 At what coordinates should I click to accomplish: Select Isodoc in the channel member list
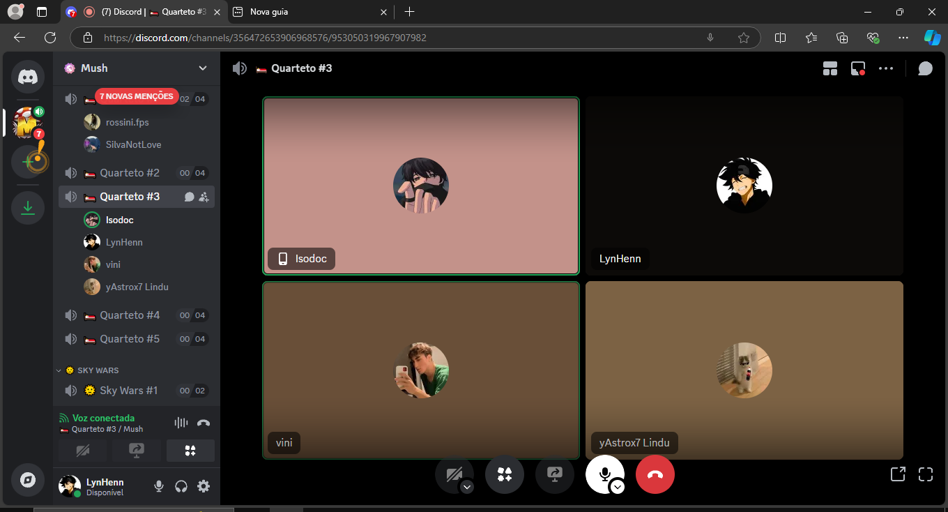148,220
